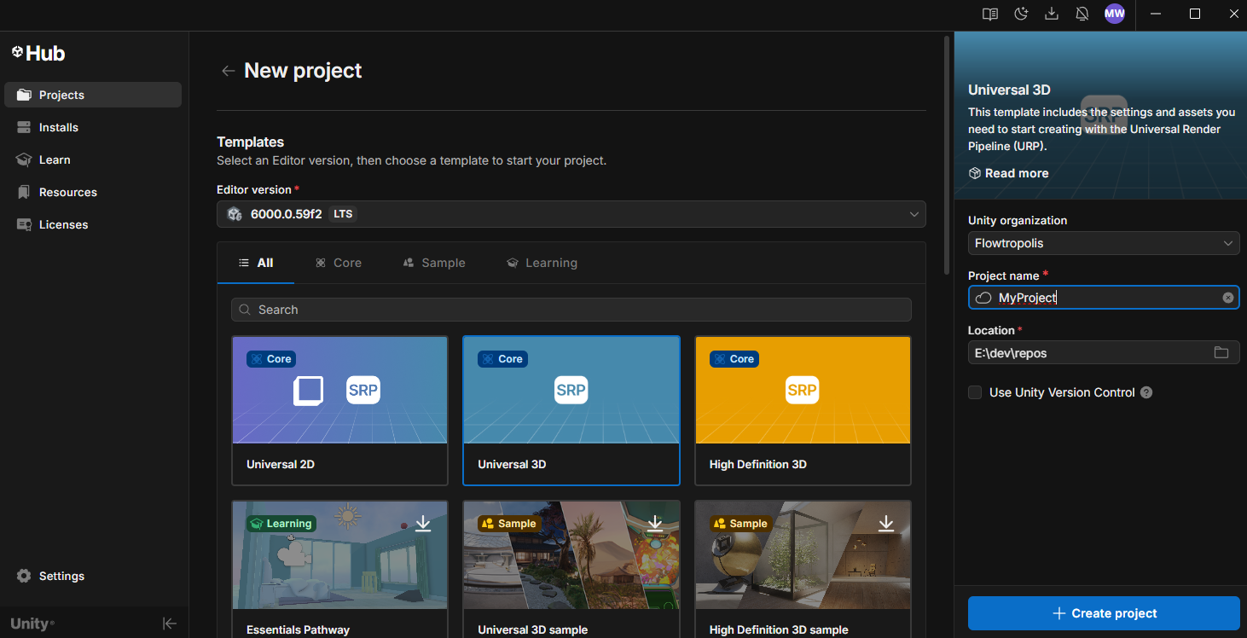This screenshot has width=1247, height=638.
Task: Click the help icon next to Version Control
Action: point(1146,392)
